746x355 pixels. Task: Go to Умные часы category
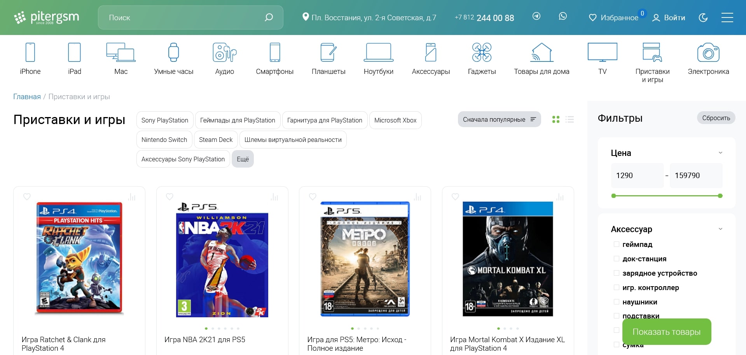coord(173,59)
